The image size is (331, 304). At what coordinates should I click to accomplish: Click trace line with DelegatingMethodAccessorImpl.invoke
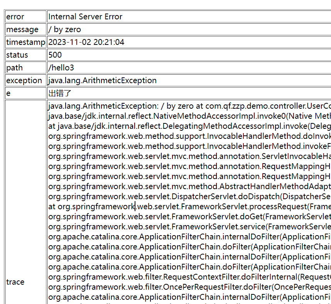coord(189,126)
